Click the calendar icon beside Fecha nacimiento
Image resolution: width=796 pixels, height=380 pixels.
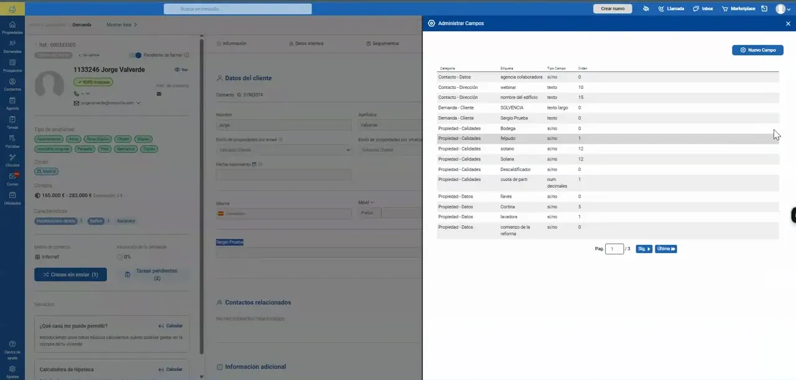(254, 164)
